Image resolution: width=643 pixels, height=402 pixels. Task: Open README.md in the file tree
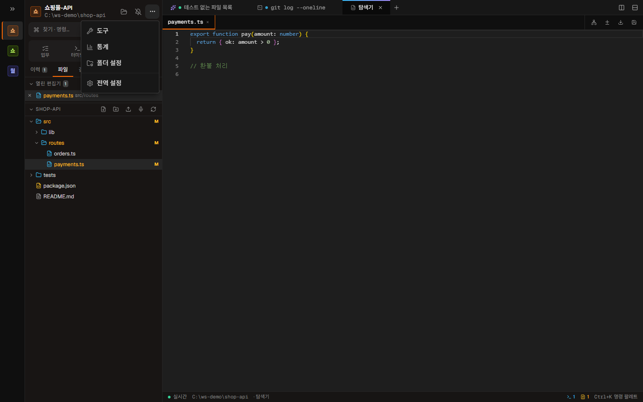[x=93, y=197]
